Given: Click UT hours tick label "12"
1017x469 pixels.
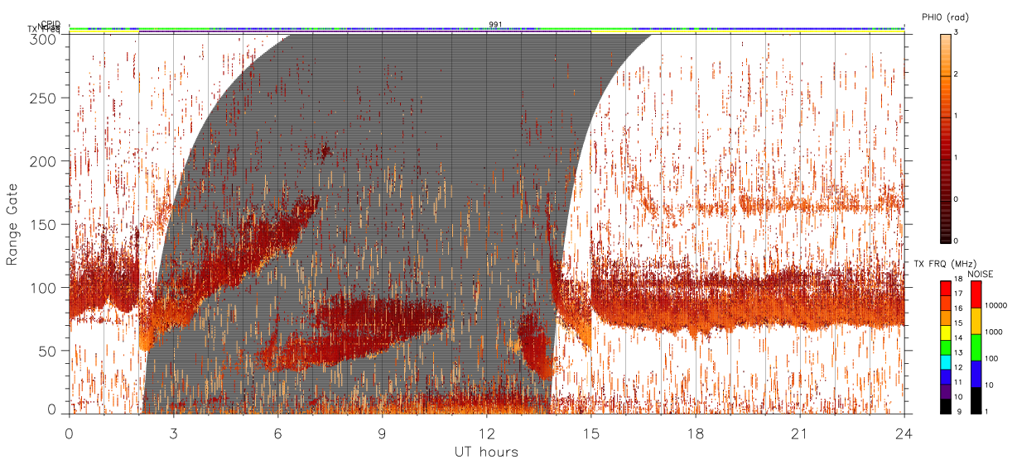Looking at the screenshot, I should pyautogui.click(x=486, y=433).
